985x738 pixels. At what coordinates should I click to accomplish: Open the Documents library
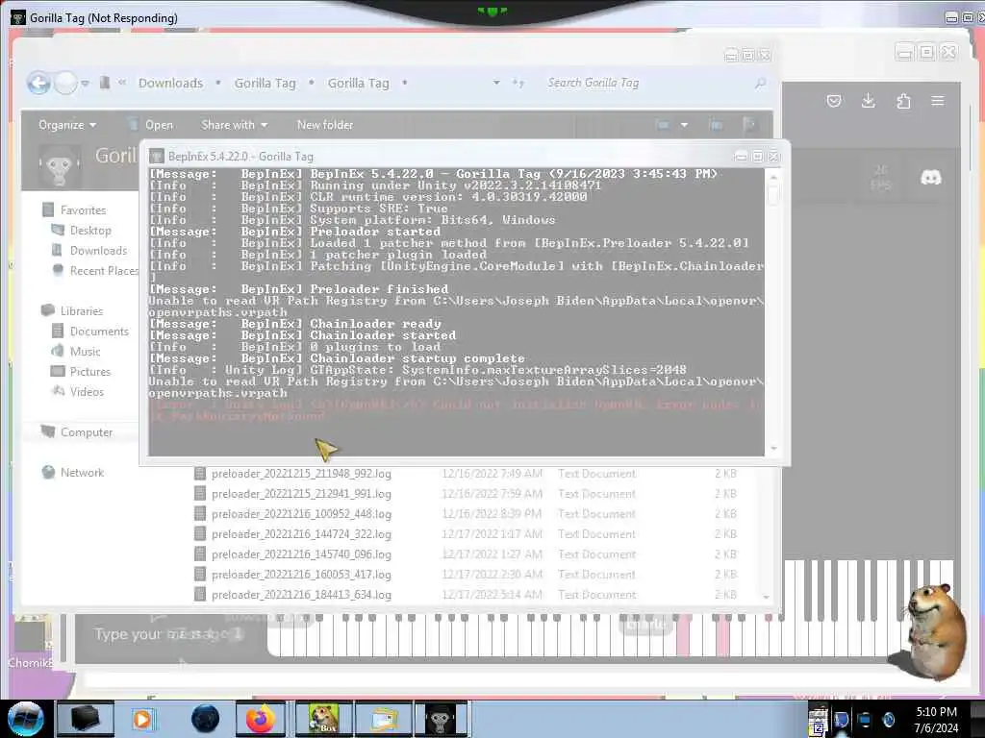pyautogui.click(x=89, y=332)
